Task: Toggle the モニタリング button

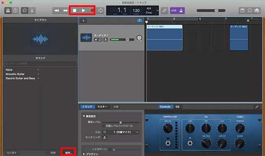Action: (105, 137)
